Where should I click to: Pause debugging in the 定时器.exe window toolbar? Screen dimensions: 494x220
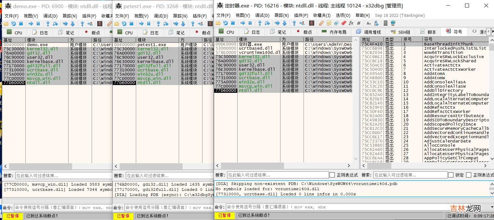[x=250, y=23]
